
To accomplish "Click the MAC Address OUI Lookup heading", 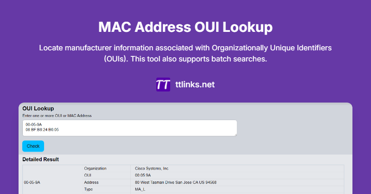I will pos(185,27).
